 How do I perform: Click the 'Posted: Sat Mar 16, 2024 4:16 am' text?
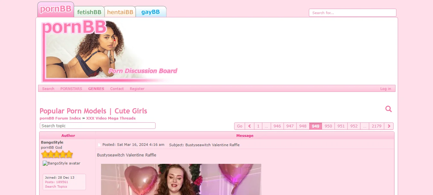click(x=133, y=145)
